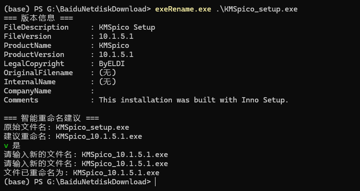
Task: Click the 文件已重命名为 result line
Action: (x=82, y=173)
